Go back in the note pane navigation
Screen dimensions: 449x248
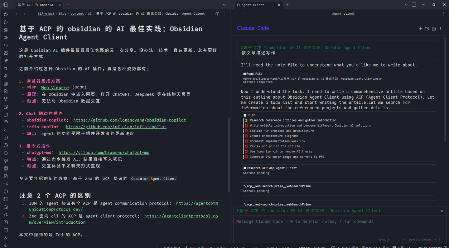tap(17, 14)
